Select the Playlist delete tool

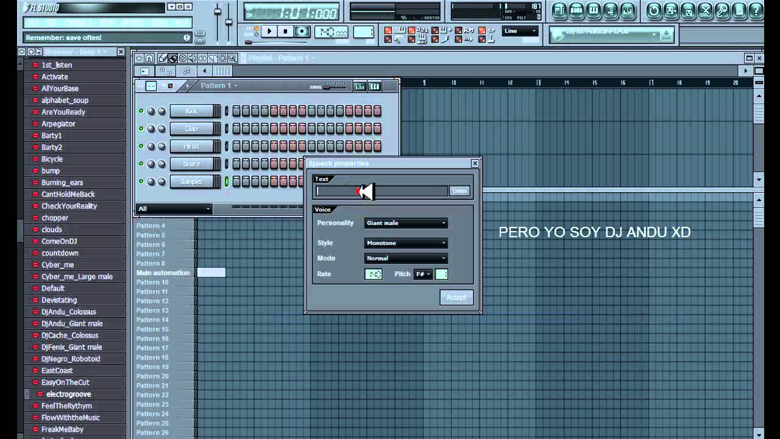[x=182, y=58]
